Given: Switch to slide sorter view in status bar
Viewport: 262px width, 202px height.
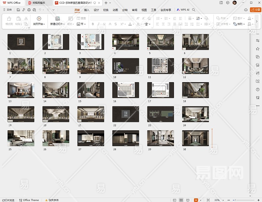Looking at the screenshot, I should tap(181, 200).
